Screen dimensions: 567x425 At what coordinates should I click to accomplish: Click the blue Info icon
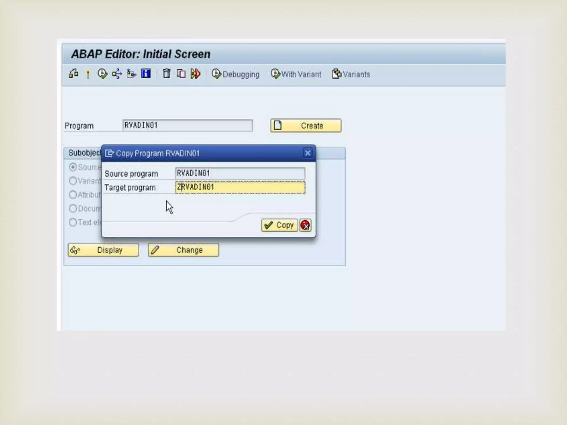[146, 74]
